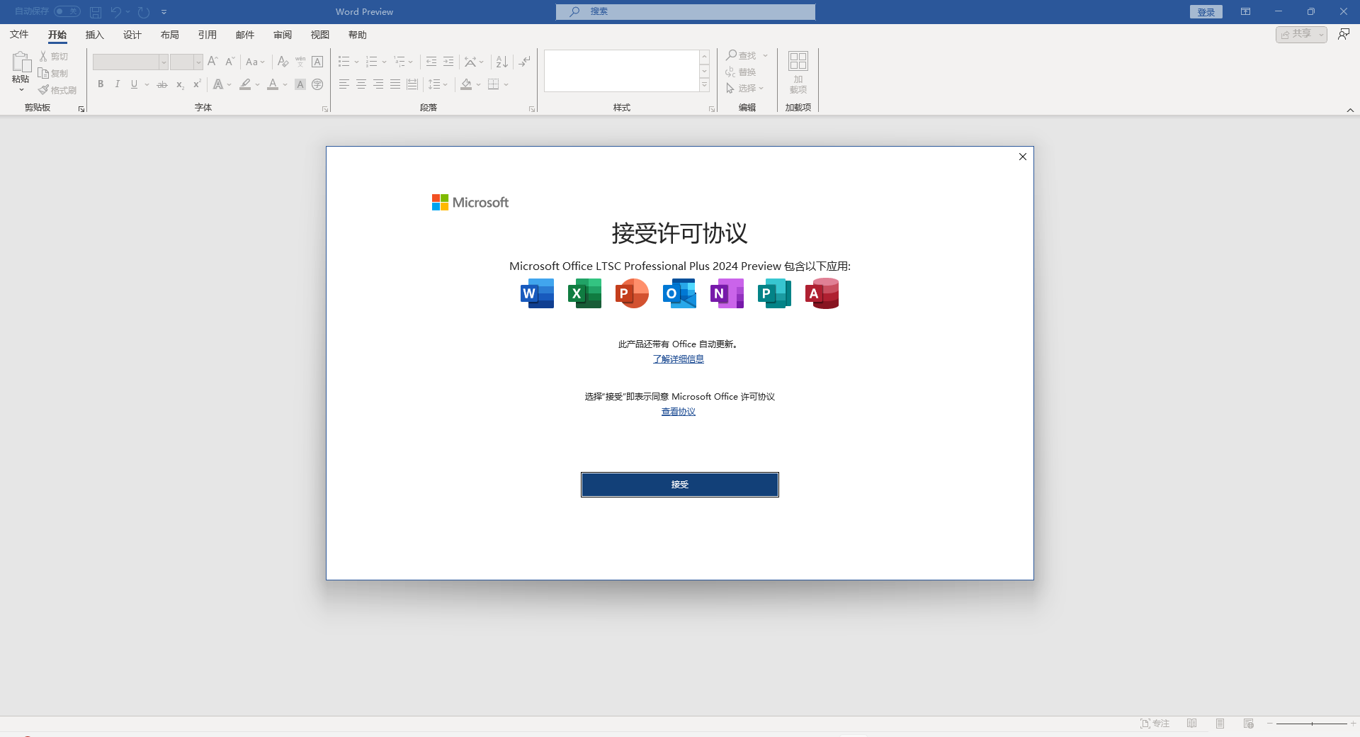Adjust the zoom slider at bottom right
1360x737 pixels.
click(1313, 724)
